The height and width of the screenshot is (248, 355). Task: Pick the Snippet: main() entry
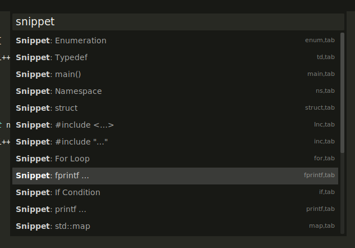49,74
